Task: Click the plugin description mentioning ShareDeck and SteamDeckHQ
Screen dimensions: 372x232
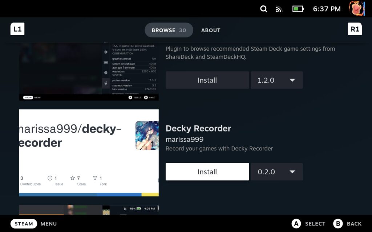Action: point(250,53)
